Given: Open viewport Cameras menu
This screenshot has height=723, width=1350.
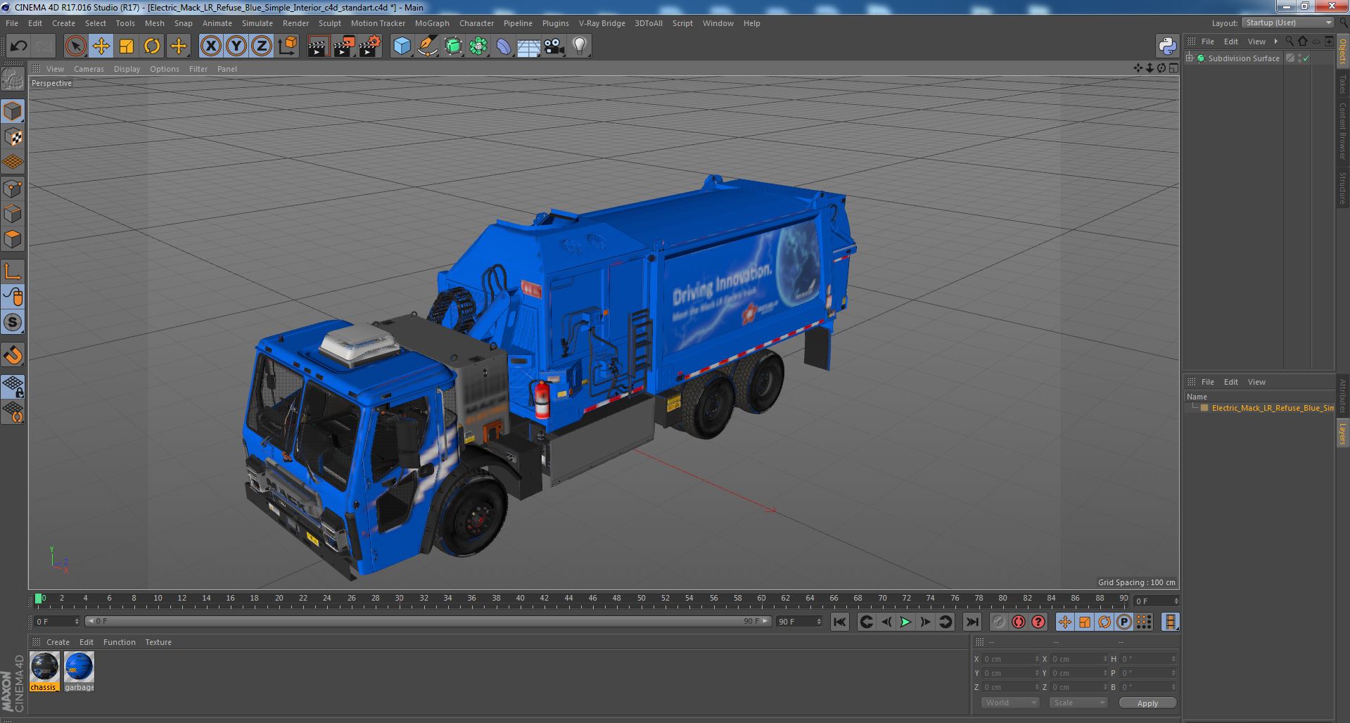Looking at the screenshot, I should tap(89, 69).
